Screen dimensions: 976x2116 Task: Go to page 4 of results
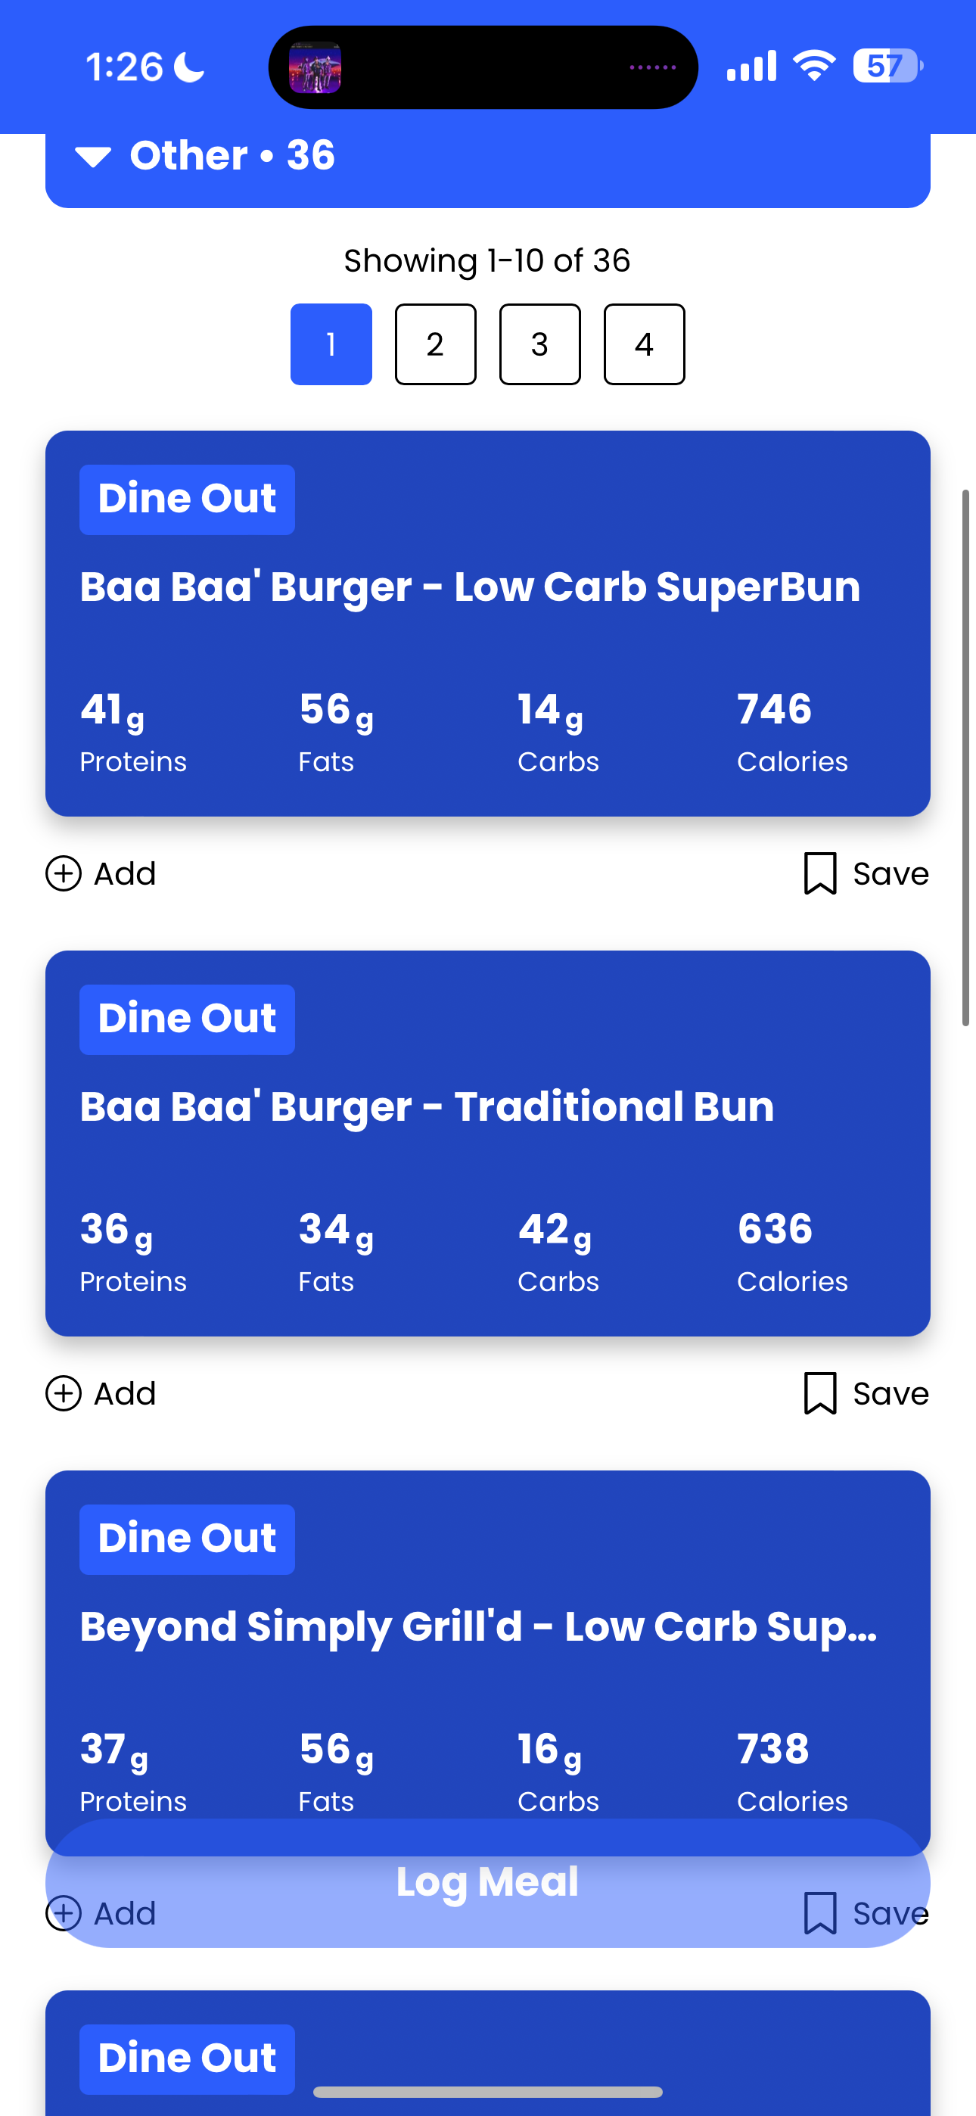(x=644, y=344)
